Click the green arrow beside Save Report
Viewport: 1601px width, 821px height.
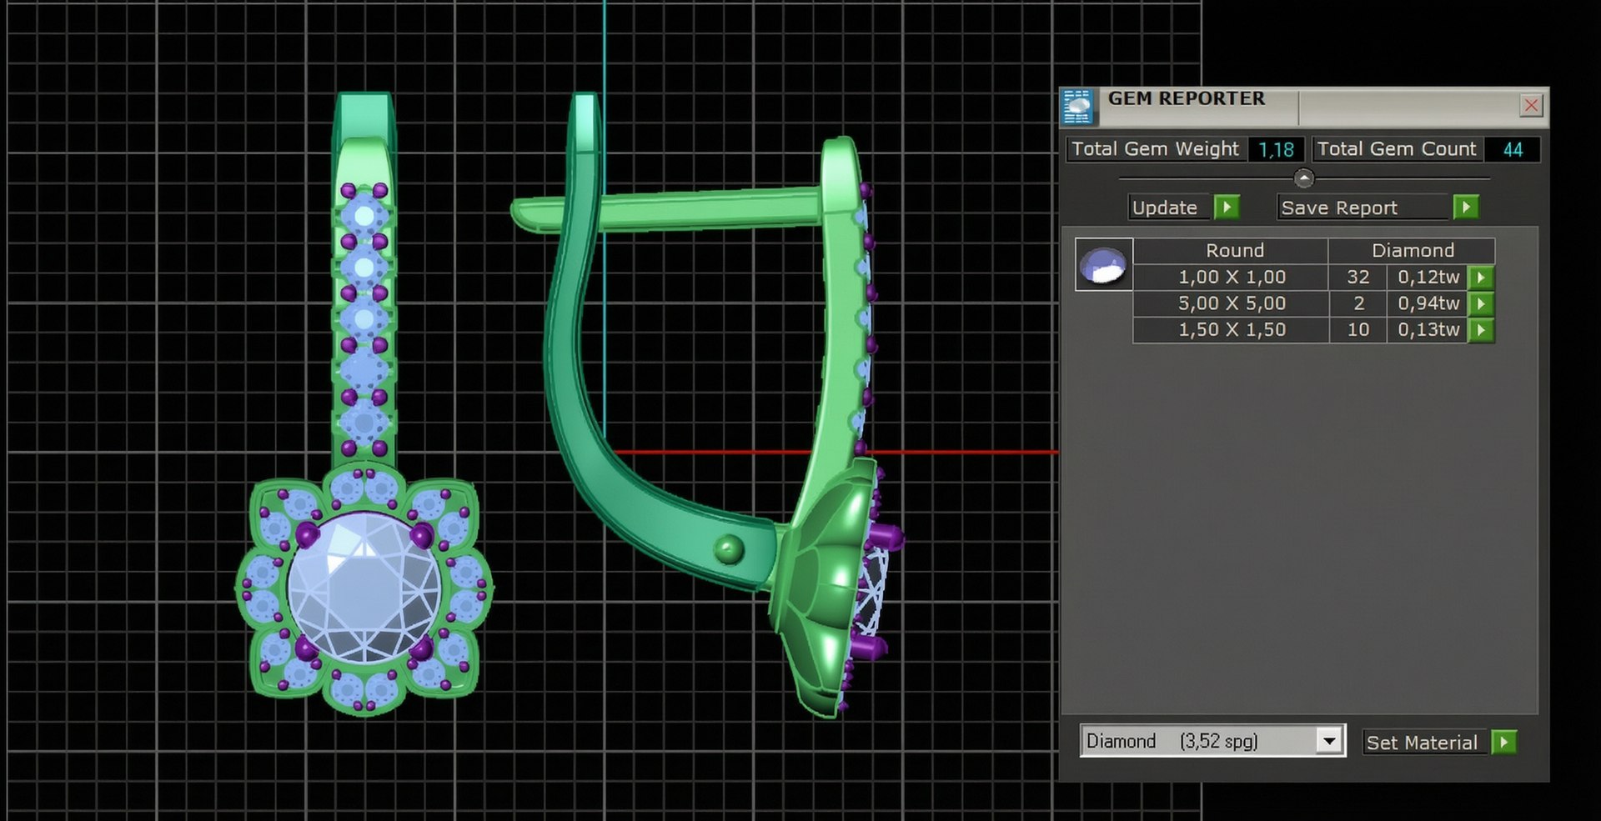click(1465, 207)
